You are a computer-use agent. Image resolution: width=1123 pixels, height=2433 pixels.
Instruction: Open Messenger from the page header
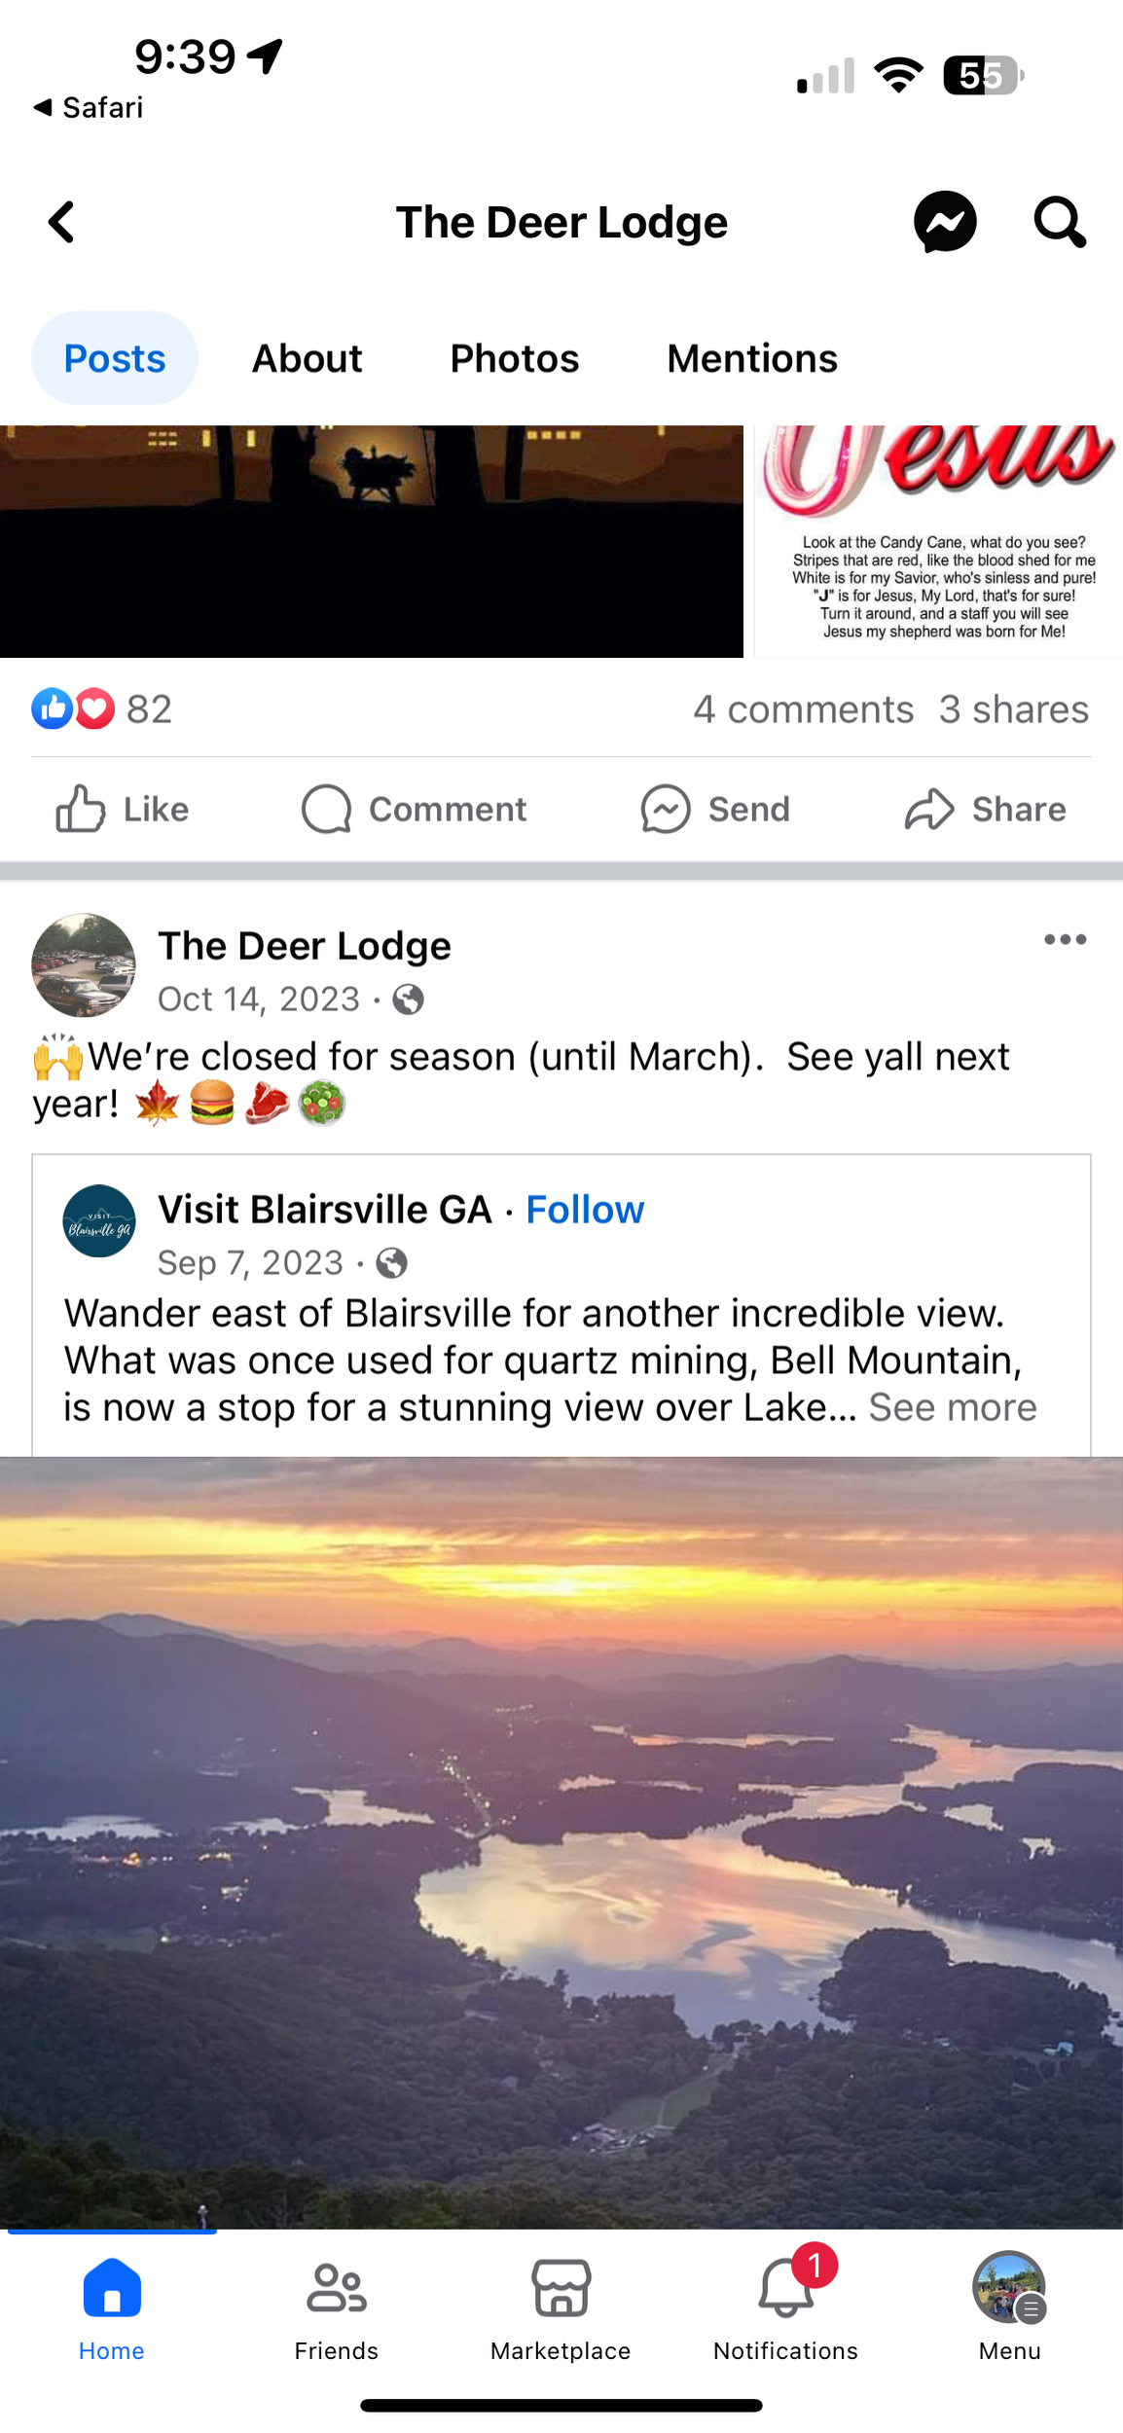(x=944, y=222)
